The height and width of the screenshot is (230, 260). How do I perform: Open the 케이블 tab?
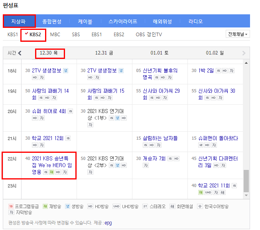click(85, 21)
